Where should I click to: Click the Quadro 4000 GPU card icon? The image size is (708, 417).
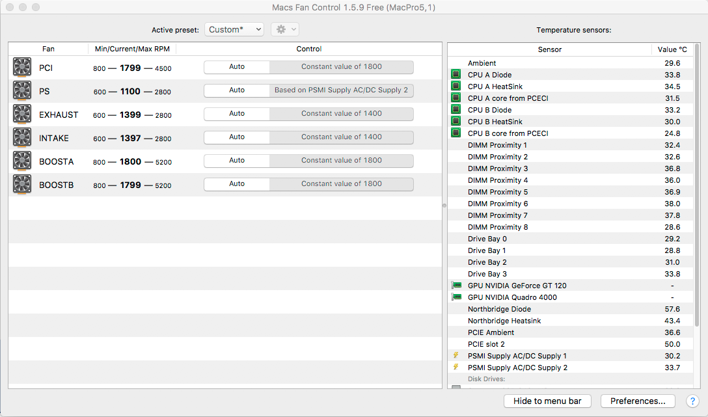pos(457,297)
